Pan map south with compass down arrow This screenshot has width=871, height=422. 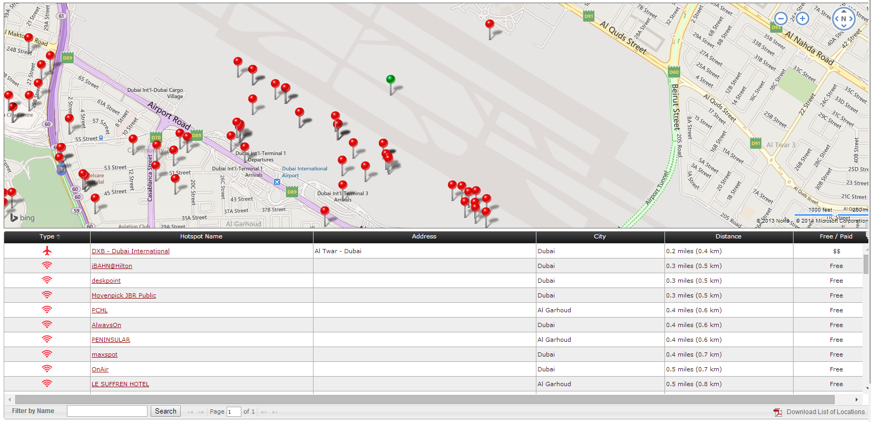click(x=844, y=26)
